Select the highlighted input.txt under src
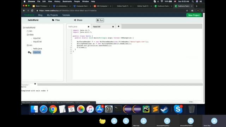The height and width of the screenshot is (127, 226). [37, 52]
